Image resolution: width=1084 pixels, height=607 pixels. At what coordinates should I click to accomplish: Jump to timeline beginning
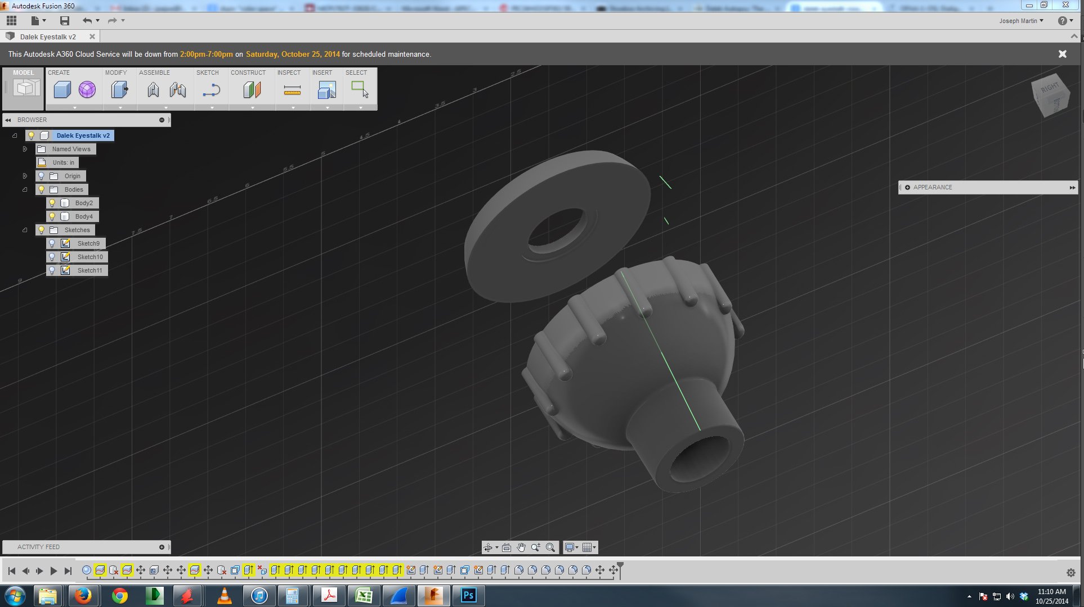pyautogui.click(x=12, y=571)
